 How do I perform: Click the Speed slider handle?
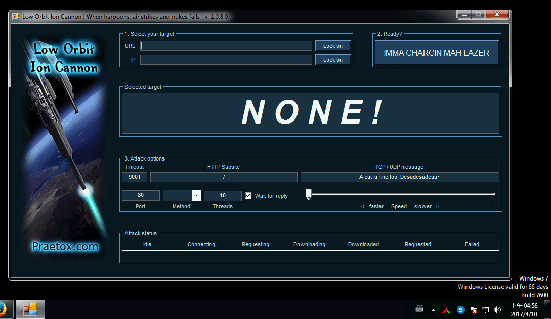pos(309,194)
